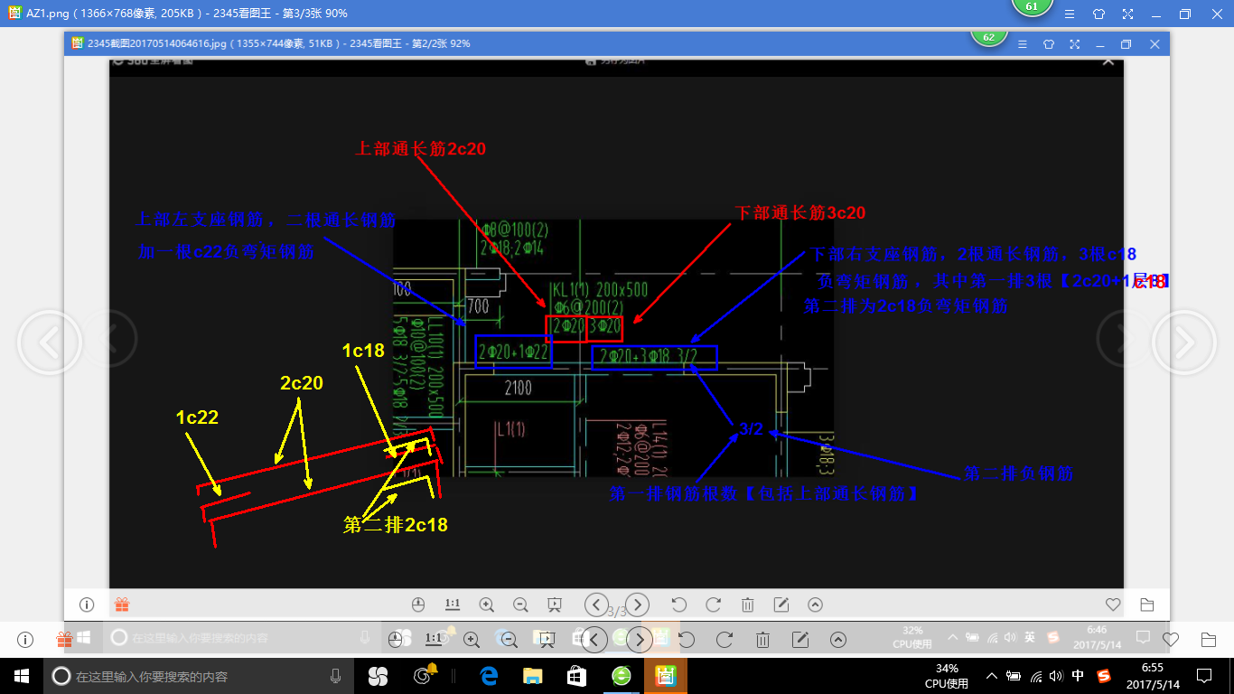Rotate image clockwise in outer viewer's bottom toolbar
This screenshot has height=694, width=1234.
[x=724, y=639]
